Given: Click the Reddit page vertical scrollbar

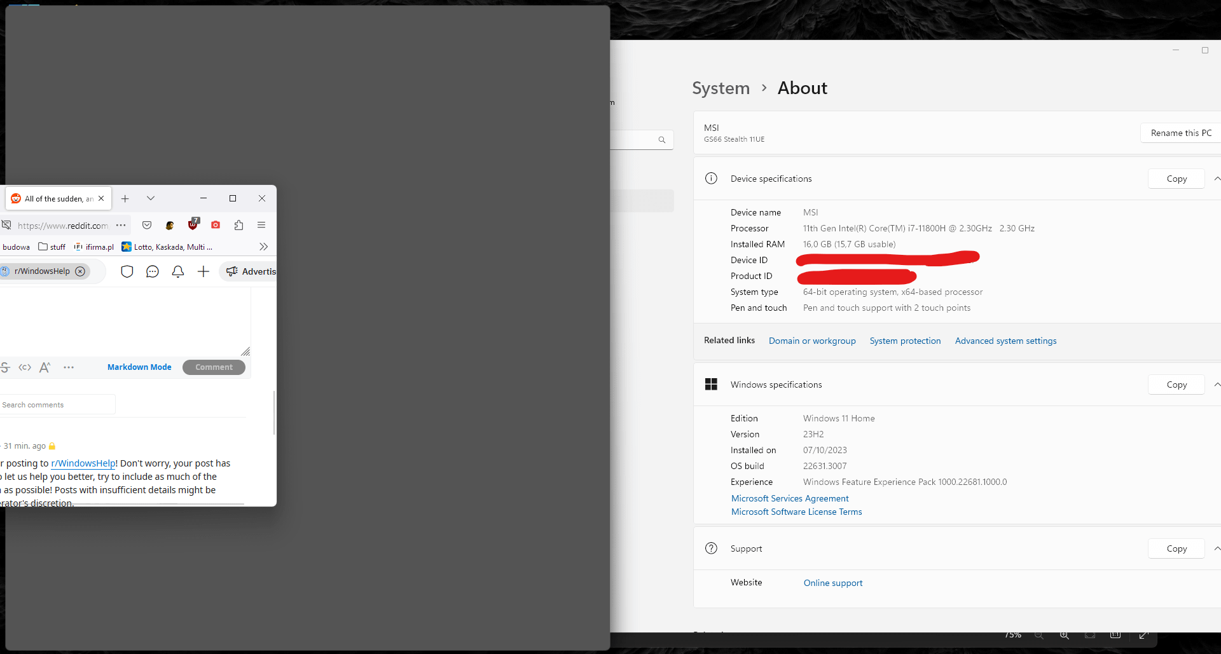Looking at the screenshot, I should tap(274, 413).
